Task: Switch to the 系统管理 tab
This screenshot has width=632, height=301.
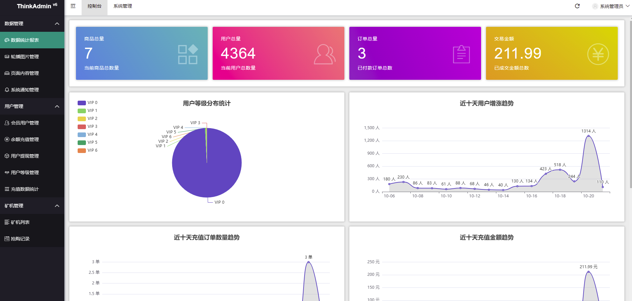Action: point(122,6)
